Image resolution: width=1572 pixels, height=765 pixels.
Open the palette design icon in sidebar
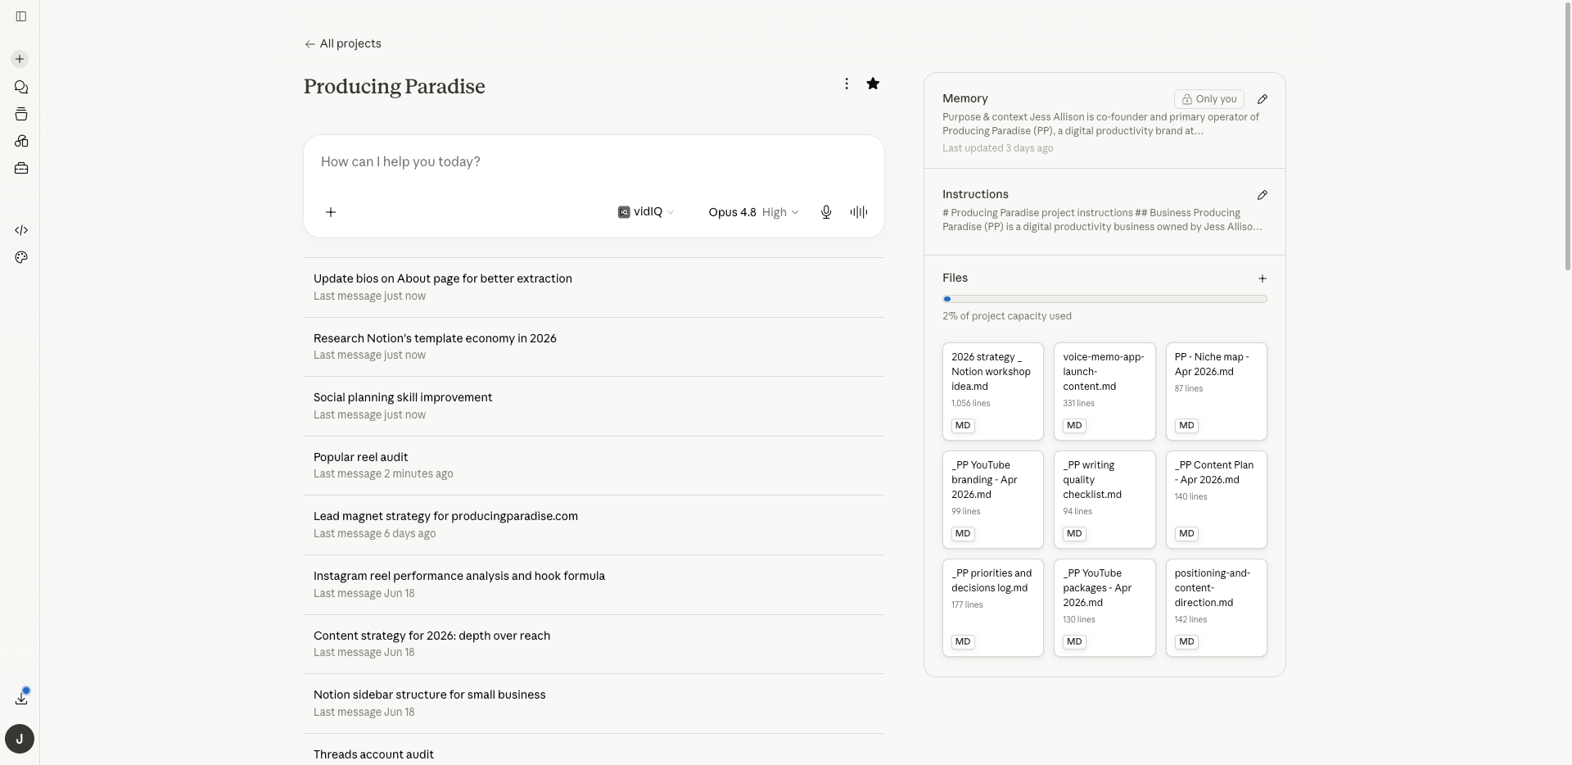click(x=21, y=257)
